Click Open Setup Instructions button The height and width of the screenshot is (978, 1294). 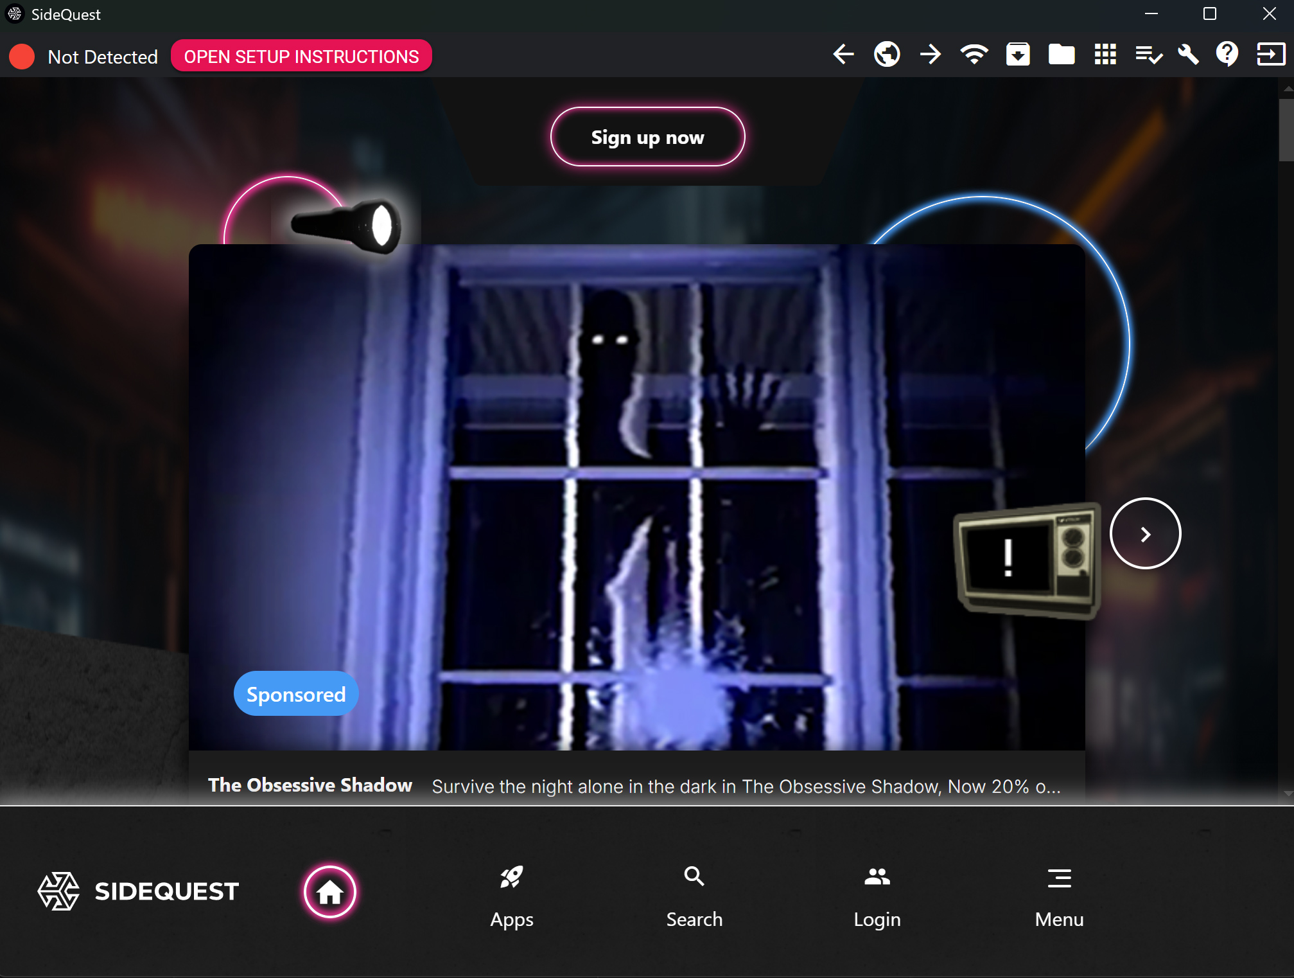click(301, 57)
